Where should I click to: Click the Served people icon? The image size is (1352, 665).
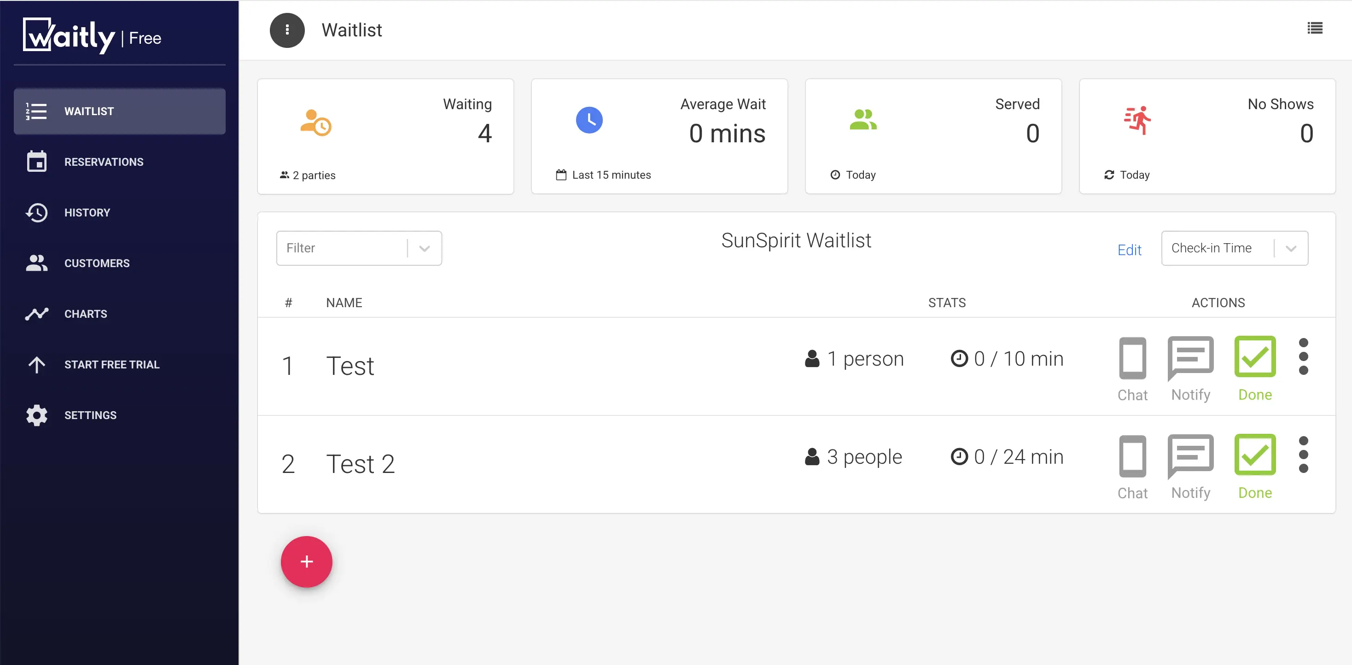point(863,120)
